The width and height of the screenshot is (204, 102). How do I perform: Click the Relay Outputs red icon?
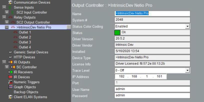coord(10,17)
